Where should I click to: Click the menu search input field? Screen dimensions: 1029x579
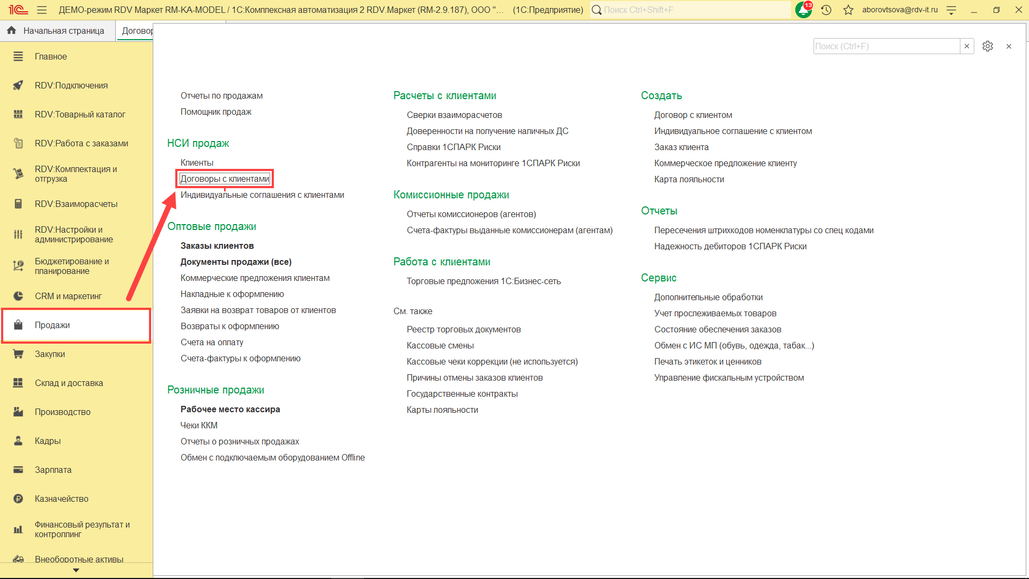tap(886, 46)
